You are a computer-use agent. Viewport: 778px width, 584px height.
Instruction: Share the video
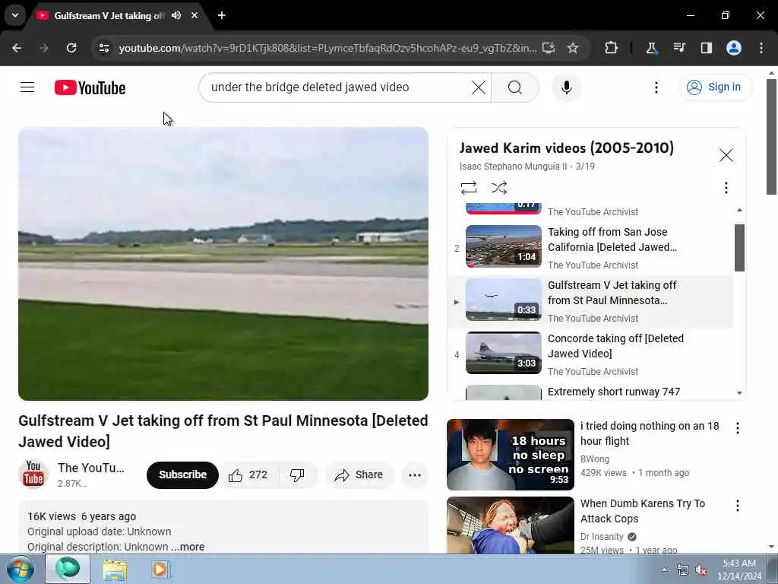click(359, 475)
